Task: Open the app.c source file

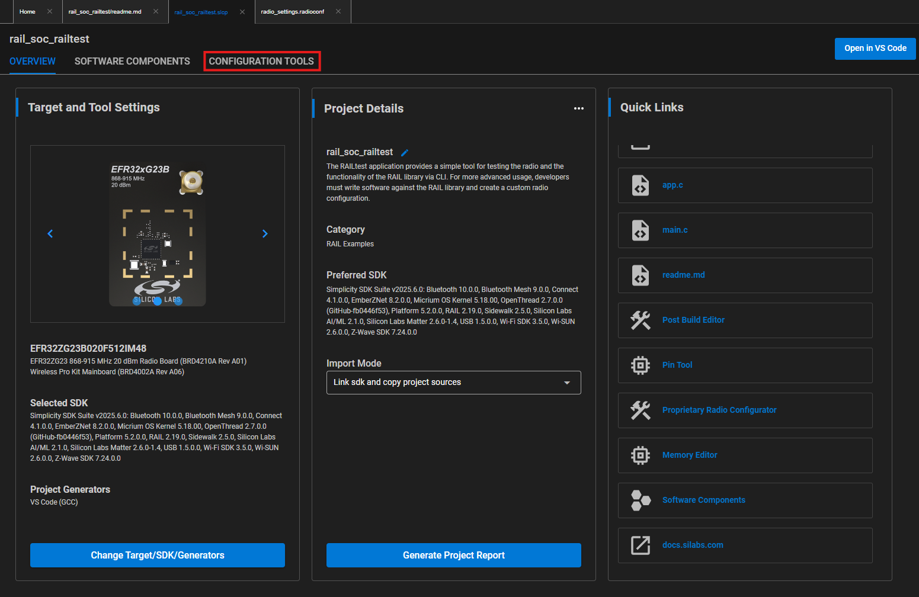Action: (x=672, y=185)
